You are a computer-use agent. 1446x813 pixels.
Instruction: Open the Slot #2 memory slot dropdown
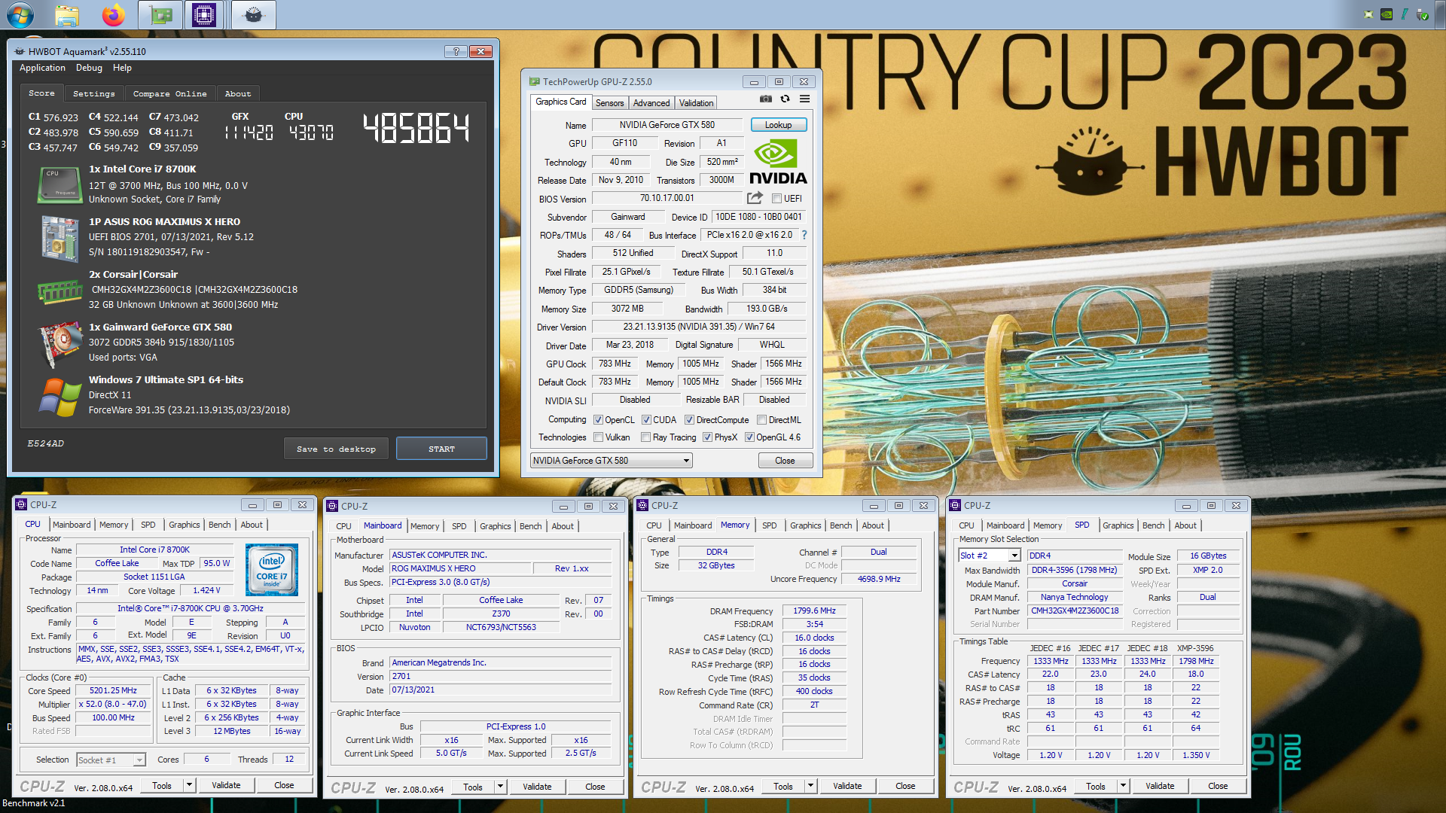[989, 556]
